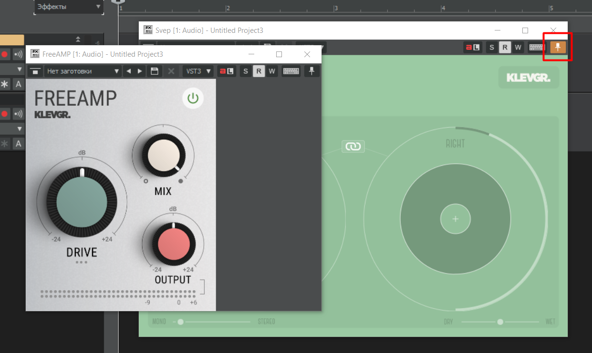Click the A button on first track
The width and height of the screenshot is (592, 353).
[19, 84]
